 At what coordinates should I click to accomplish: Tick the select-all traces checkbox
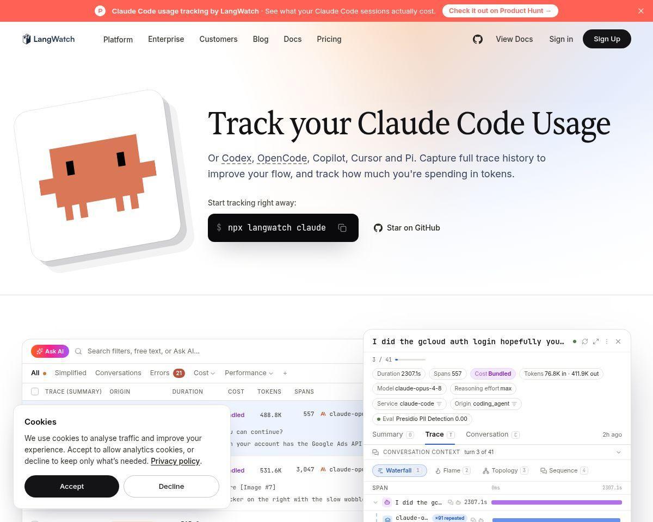(35, 391)
